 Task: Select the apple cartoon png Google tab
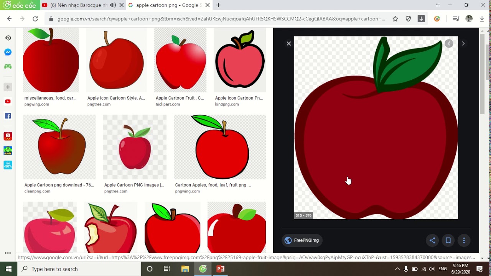point(169,5)
